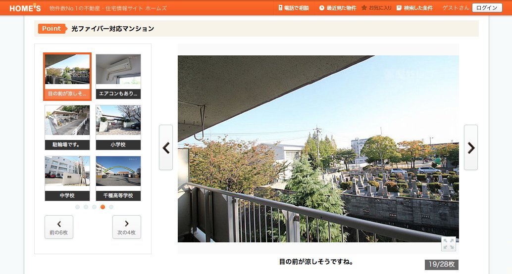Select the 中学校 thumbnail
The image size is (512, 274).
tap(67, 179)
